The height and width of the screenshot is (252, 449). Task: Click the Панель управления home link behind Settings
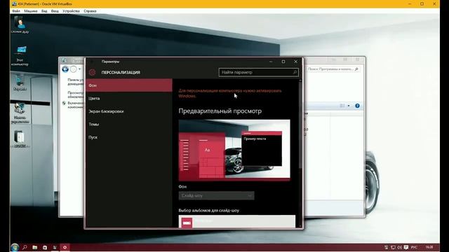click(76, 82)
